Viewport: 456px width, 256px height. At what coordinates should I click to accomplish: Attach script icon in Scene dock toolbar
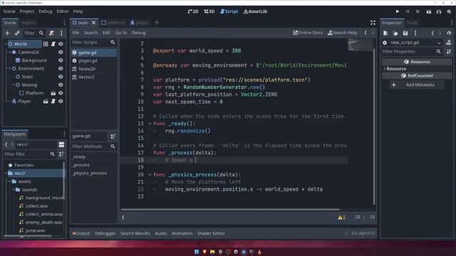51,33
